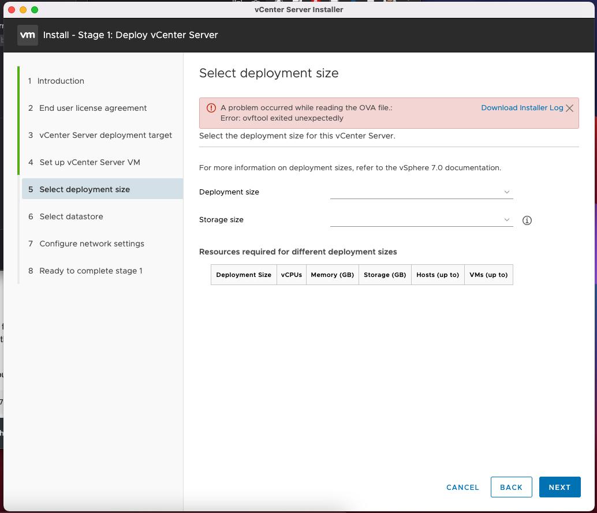This screenshot has width=597, height=513.
Task: Click the BACK button
Action: [511, 487]
